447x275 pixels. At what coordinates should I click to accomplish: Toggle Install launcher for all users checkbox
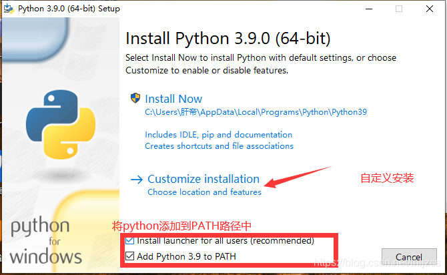click(129, 240)
